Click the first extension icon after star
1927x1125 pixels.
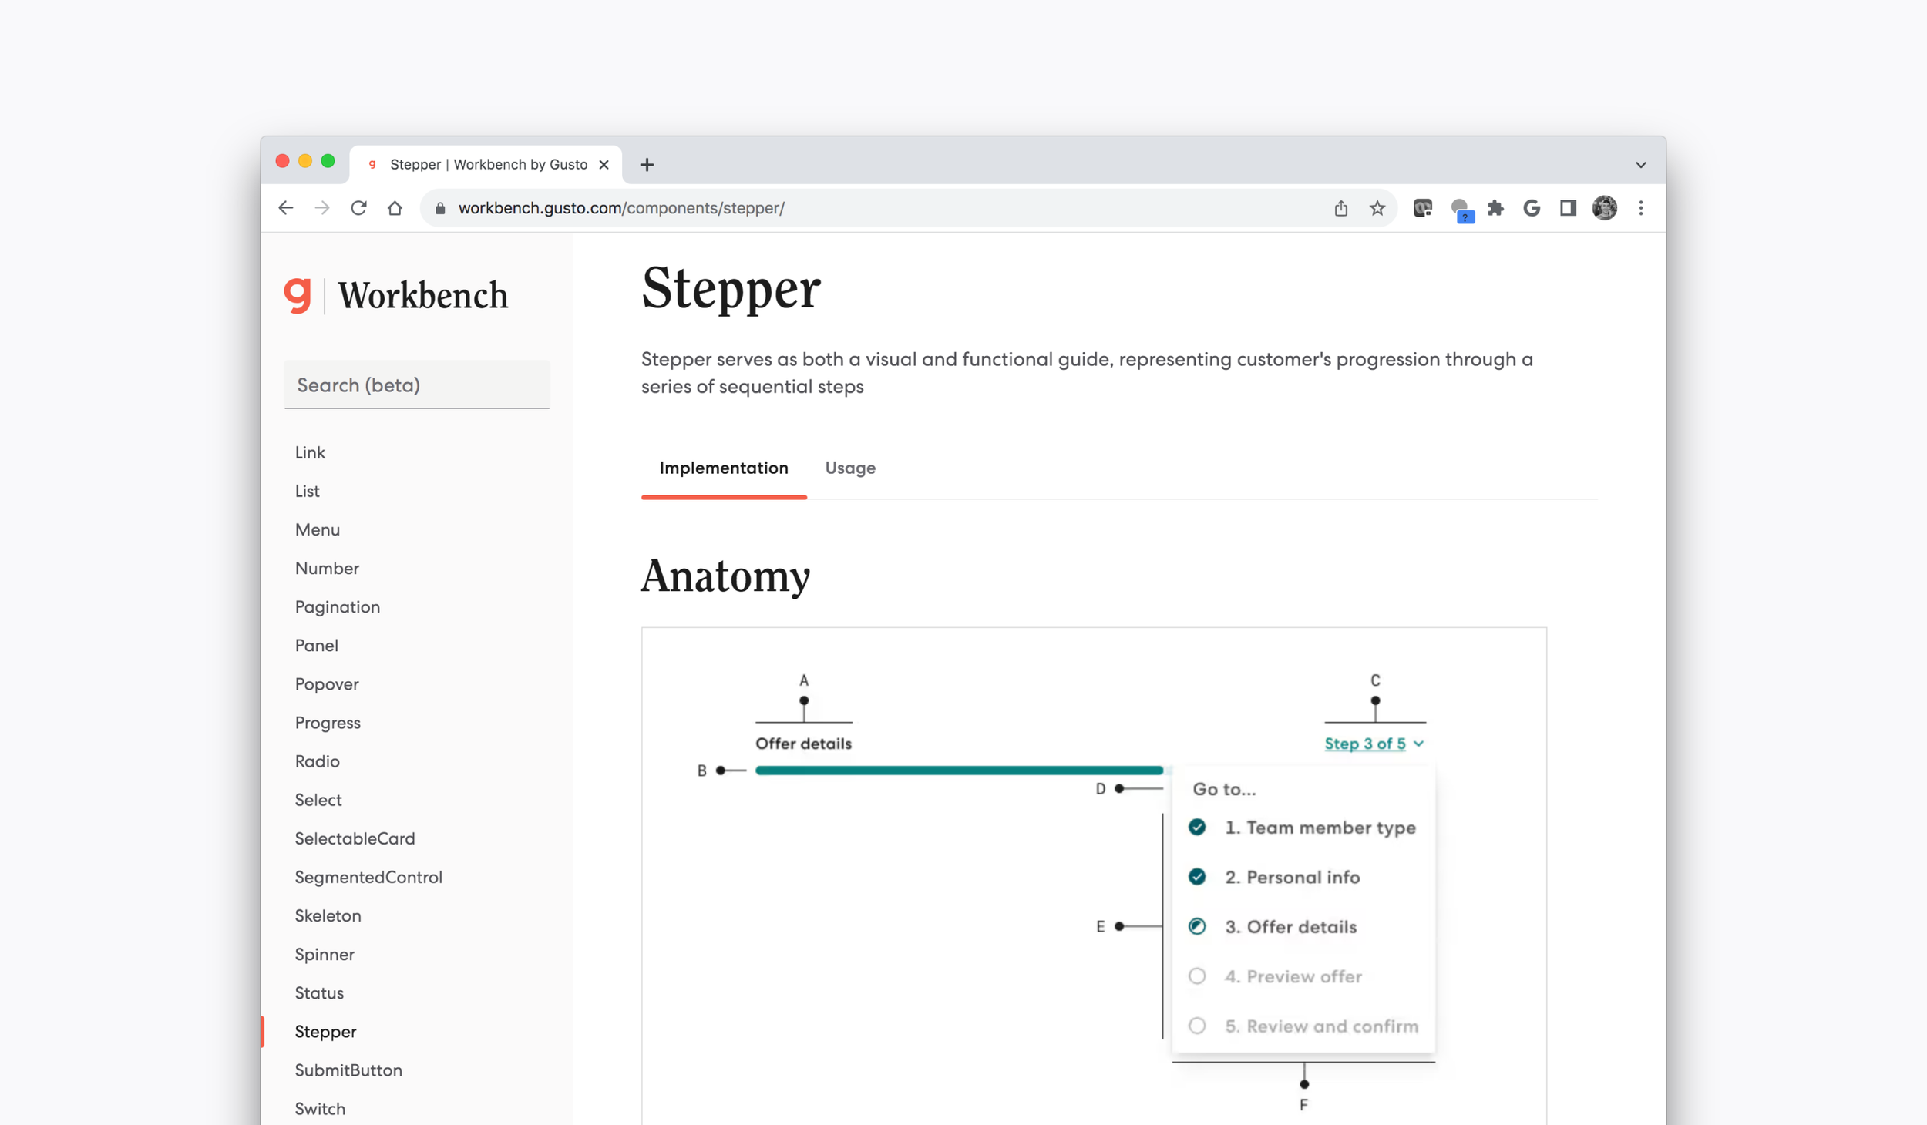(1423, 208)
